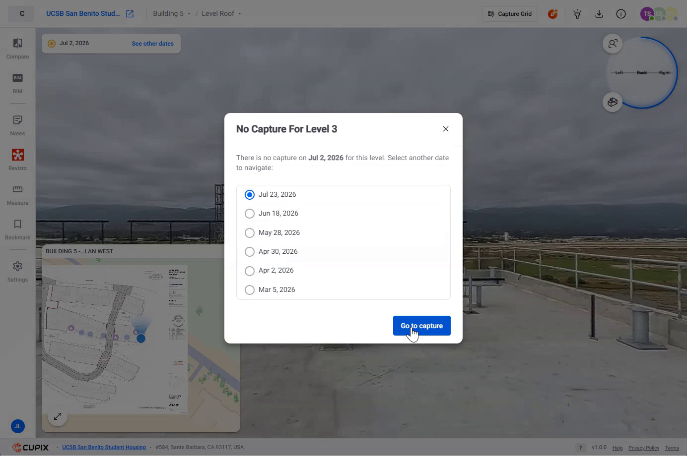Click the Cupix logo in footer

pyautogui.click(x=31, y=447)
